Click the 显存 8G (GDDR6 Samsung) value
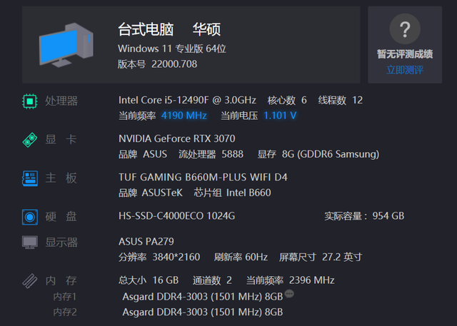The height and width of the screenshot is (326, 457). (x=318, y=154)
